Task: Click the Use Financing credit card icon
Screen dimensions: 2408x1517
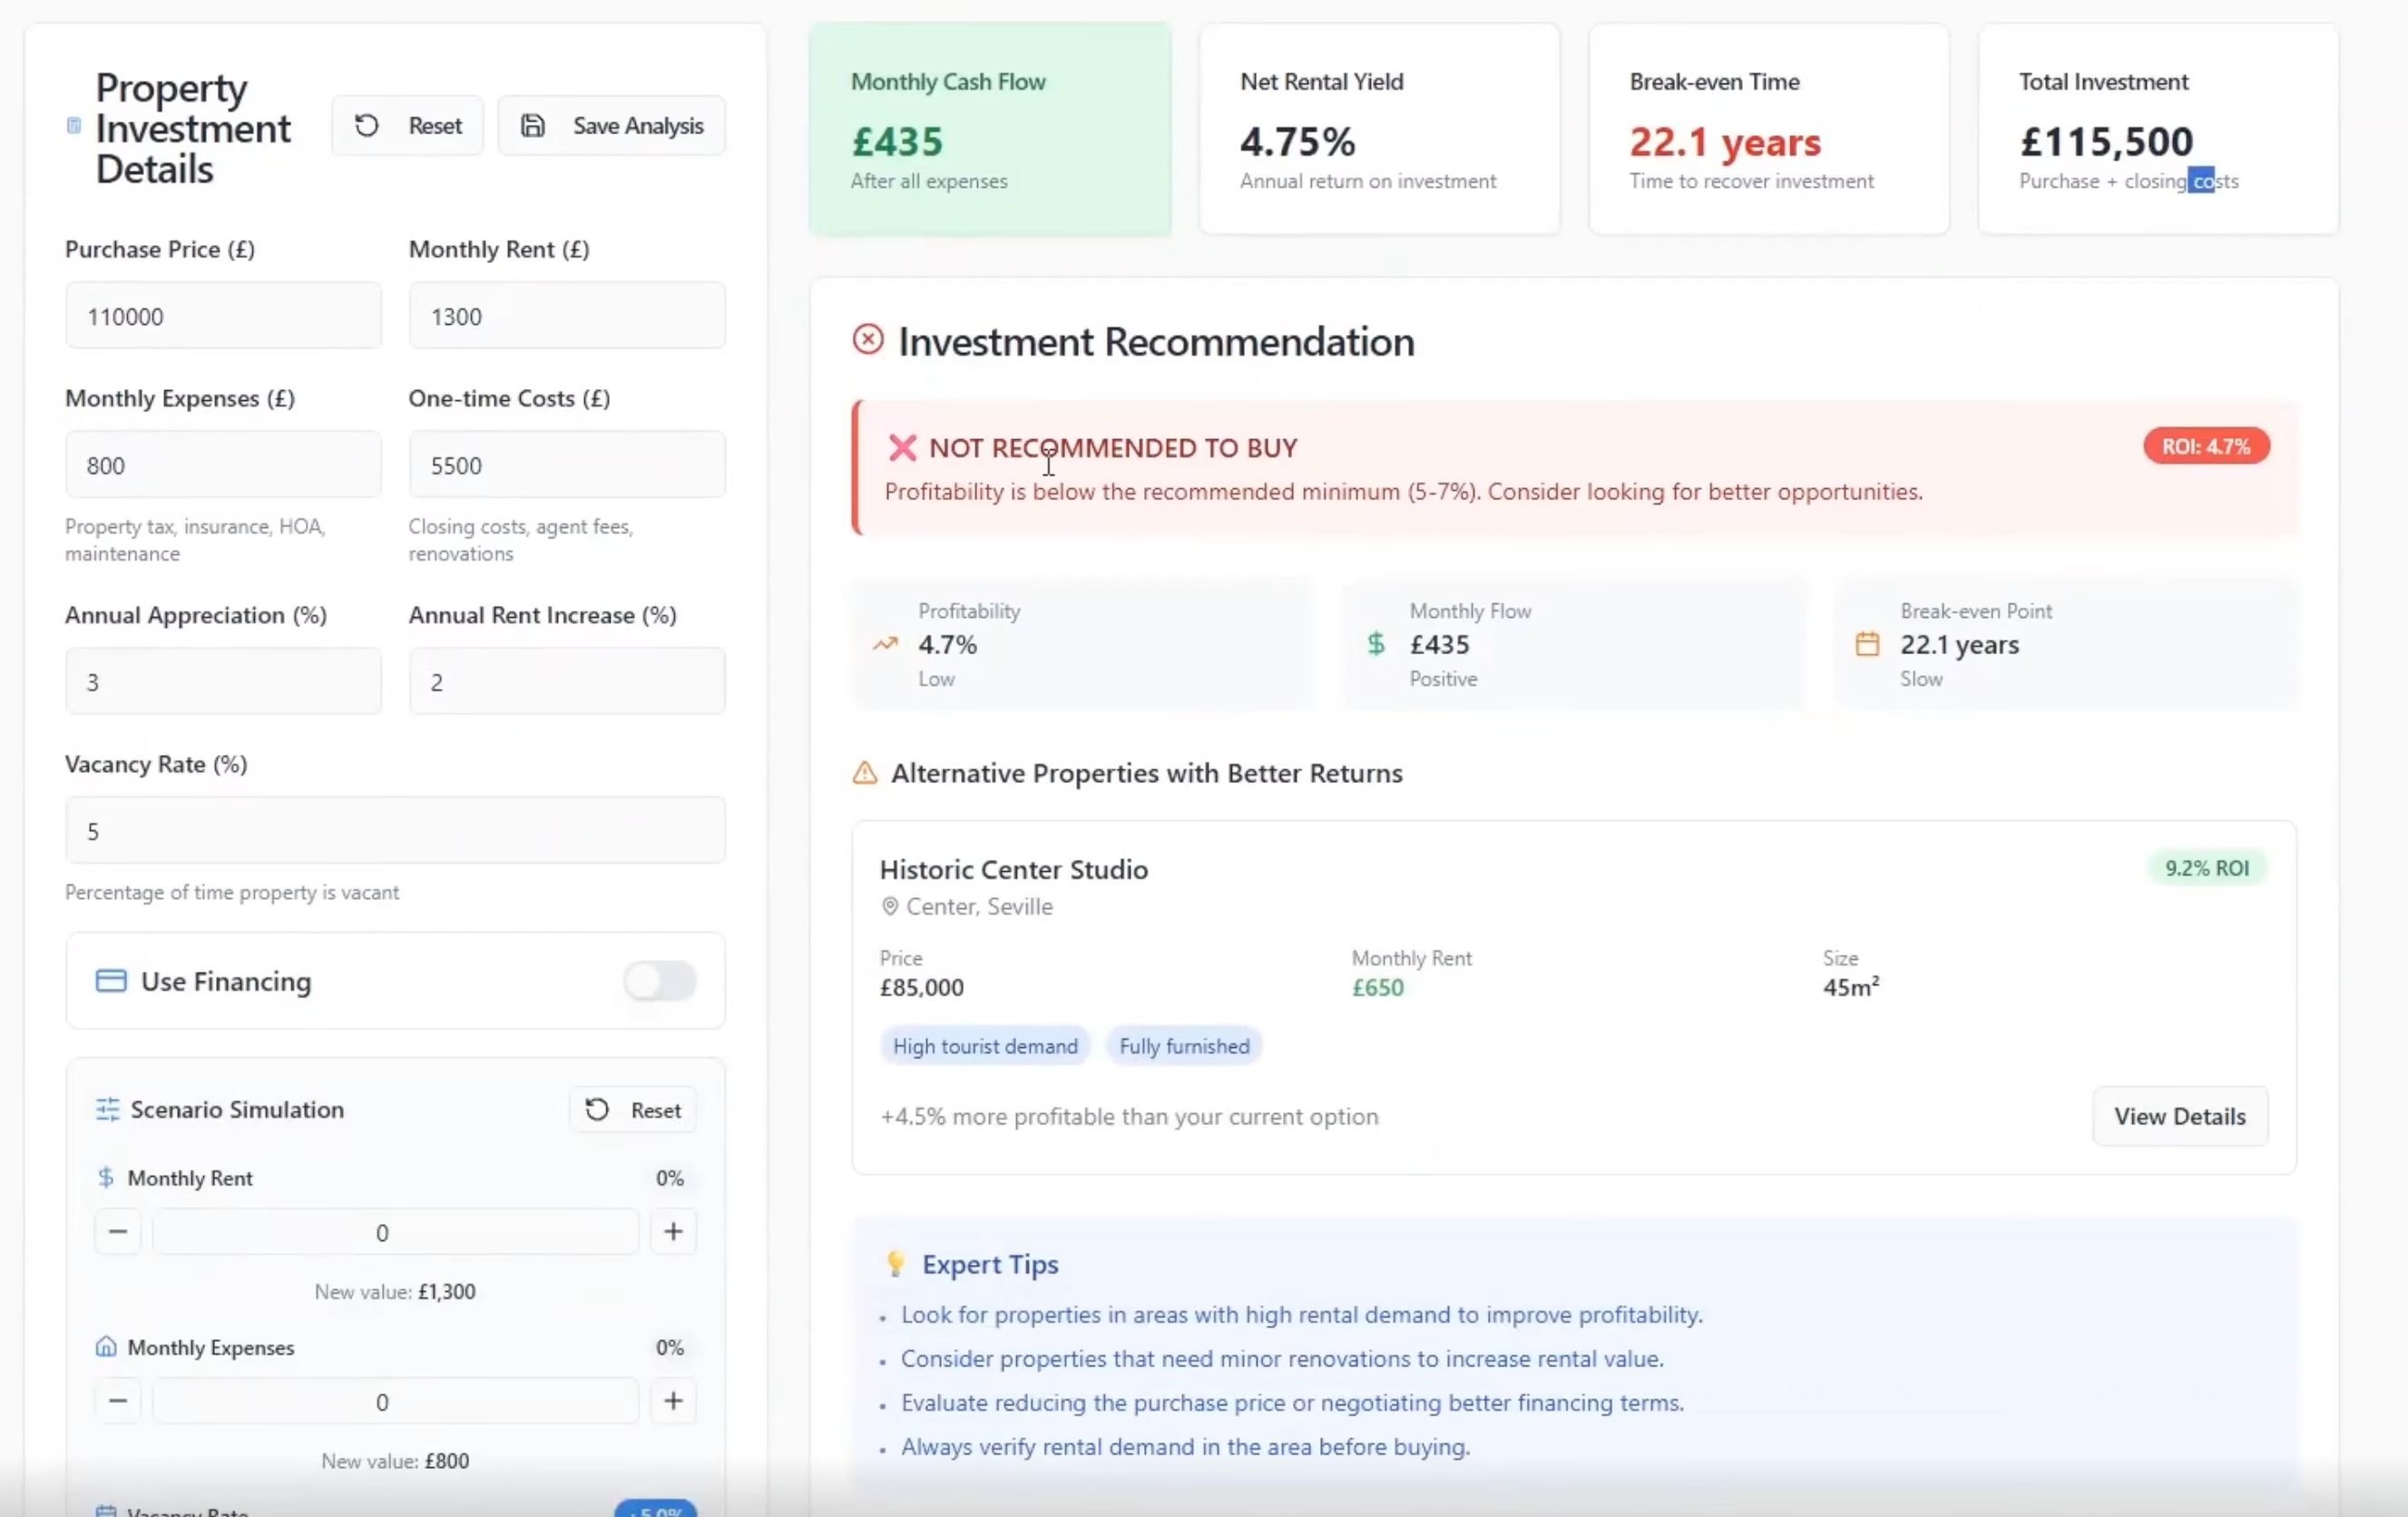Action: pyautogui.click(x=111, y=981)
